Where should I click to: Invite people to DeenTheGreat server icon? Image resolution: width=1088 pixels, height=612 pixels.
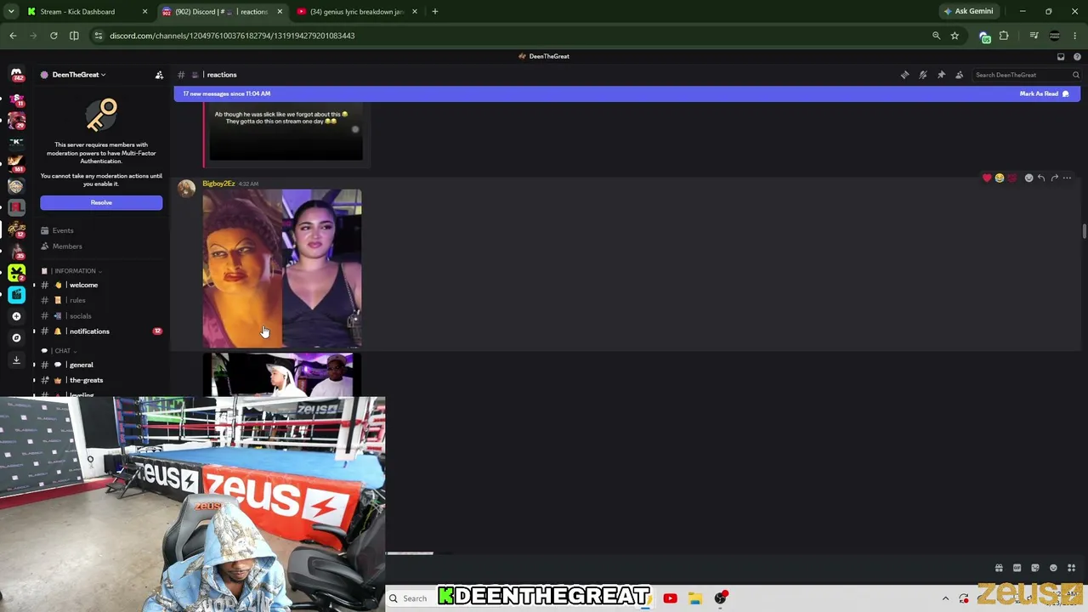(159, 75)
